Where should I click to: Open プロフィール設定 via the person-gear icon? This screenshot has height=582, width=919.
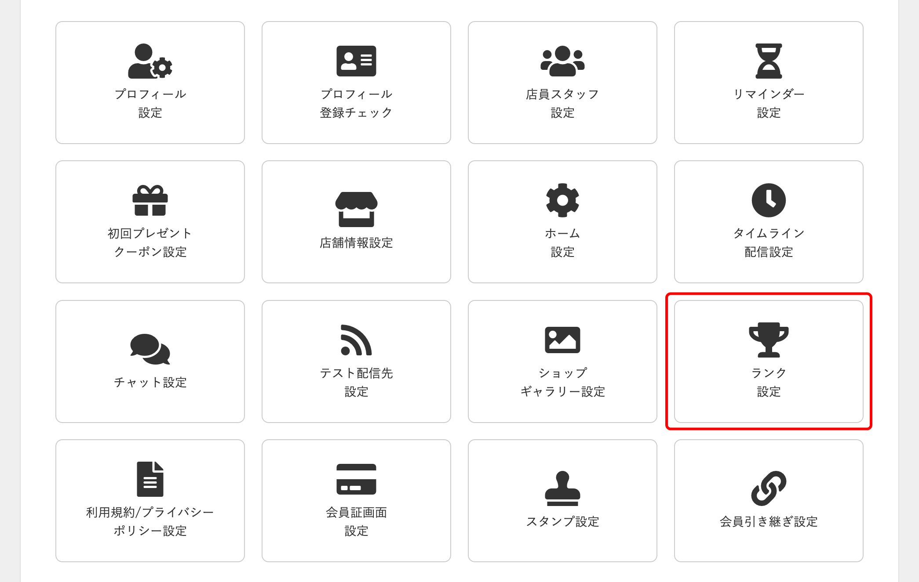pyautogui.click(x=150, y=62)
